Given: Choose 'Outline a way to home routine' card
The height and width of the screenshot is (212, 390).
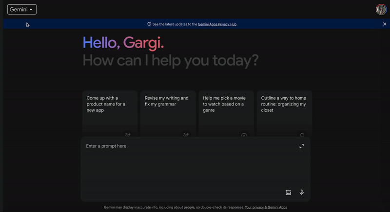Looking at the screenshot, I should [x=284, y=114].
